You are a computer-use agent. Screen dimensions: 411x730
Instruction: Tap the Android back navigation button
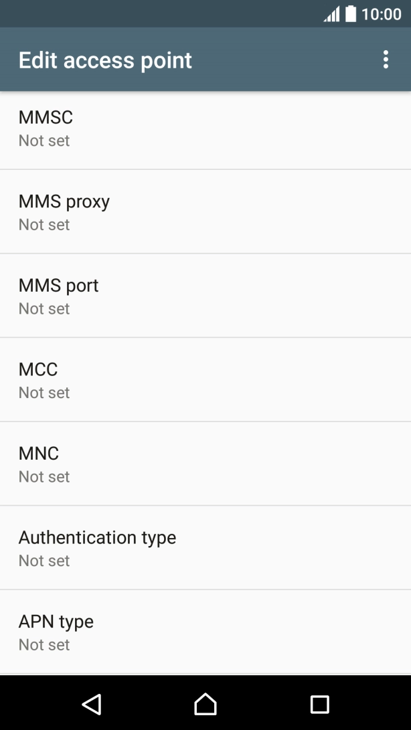(91, 703)
